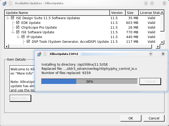Close the XilinxUpdate progress dialog
The image size is (169, 126).
click(163, 54)
